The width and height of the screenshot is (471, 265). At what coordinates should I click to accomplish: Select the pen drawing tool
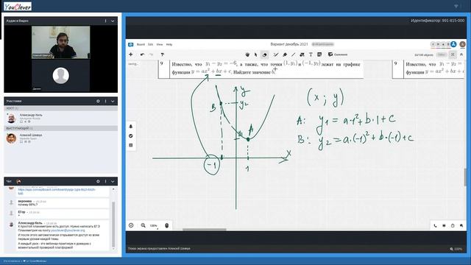coord(275,54)
